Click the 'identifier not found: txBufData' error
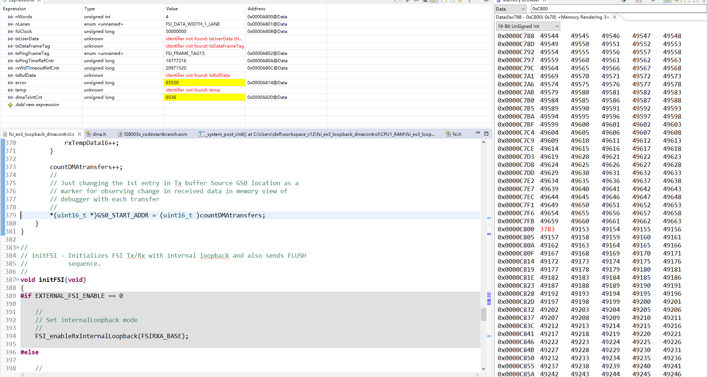This screenshot has width=707, height=377. (198, 75)
